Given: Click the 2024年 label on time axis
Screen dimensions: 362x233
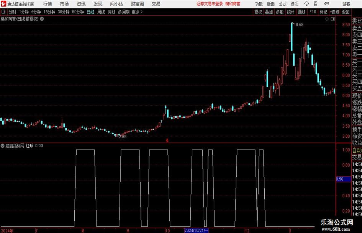Looking at the screenshot, I should [7, 231].
